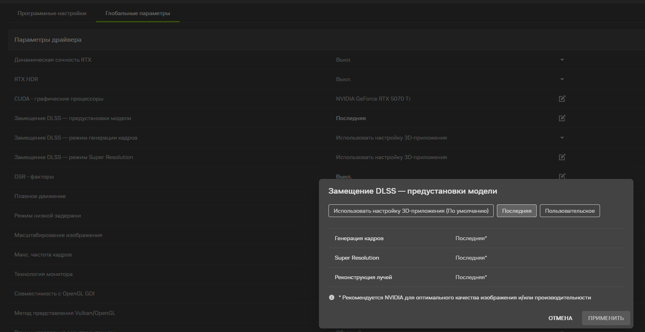Image resolution: width=645 pixels, height=332 pixels.
Task: Open the Глобальные параметры tab
Action: point(138,13)
